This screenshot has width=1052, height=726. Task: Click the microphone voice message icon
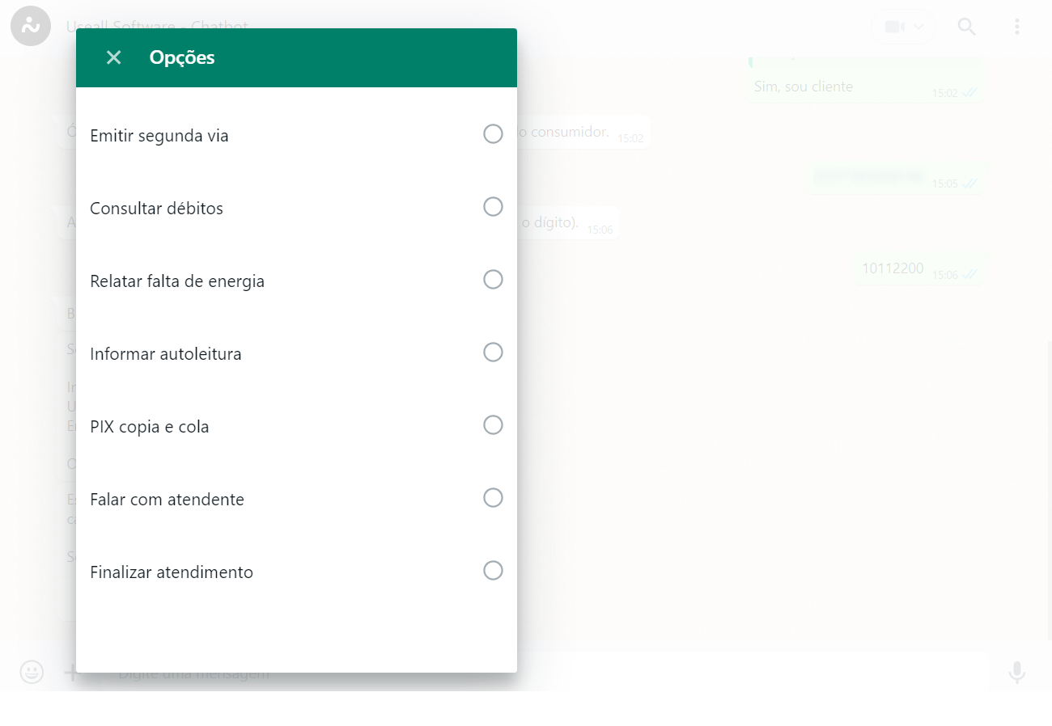pyautogui.click(x=1017, y=672)
